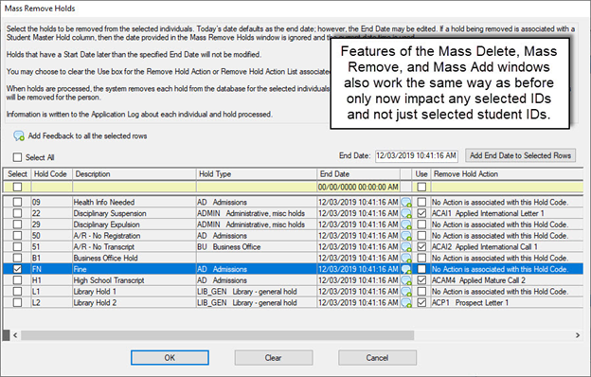Image resolution: width=591 pixels, height=377 pixels.
Task: Uncheck the Use box for Disciplinary Suspension
Action: (421, 213)
